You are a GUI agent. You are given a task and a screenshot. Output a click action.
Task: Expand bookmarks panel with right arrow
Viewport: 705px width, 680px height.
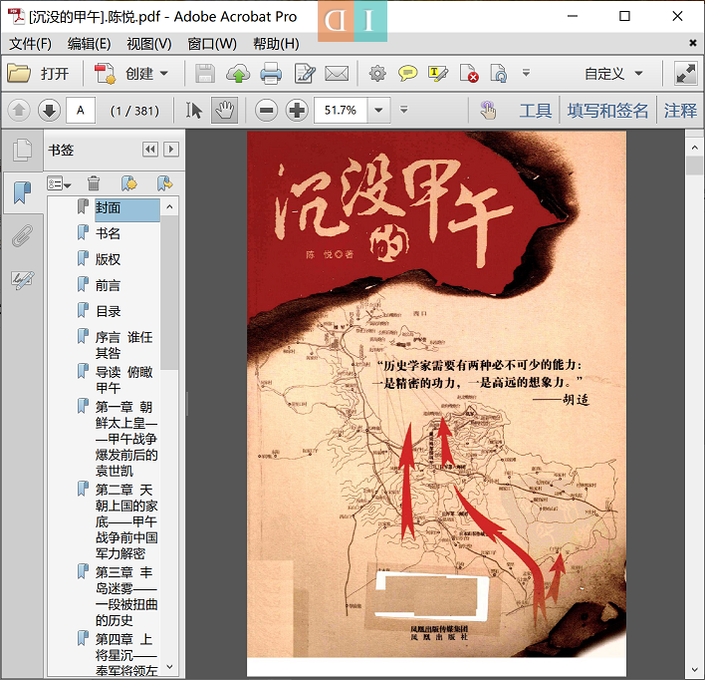point(171,149)
